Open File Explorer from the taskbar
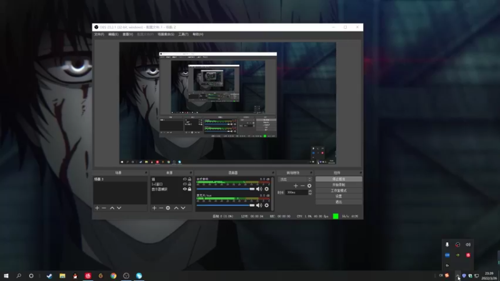 (62, 276)
